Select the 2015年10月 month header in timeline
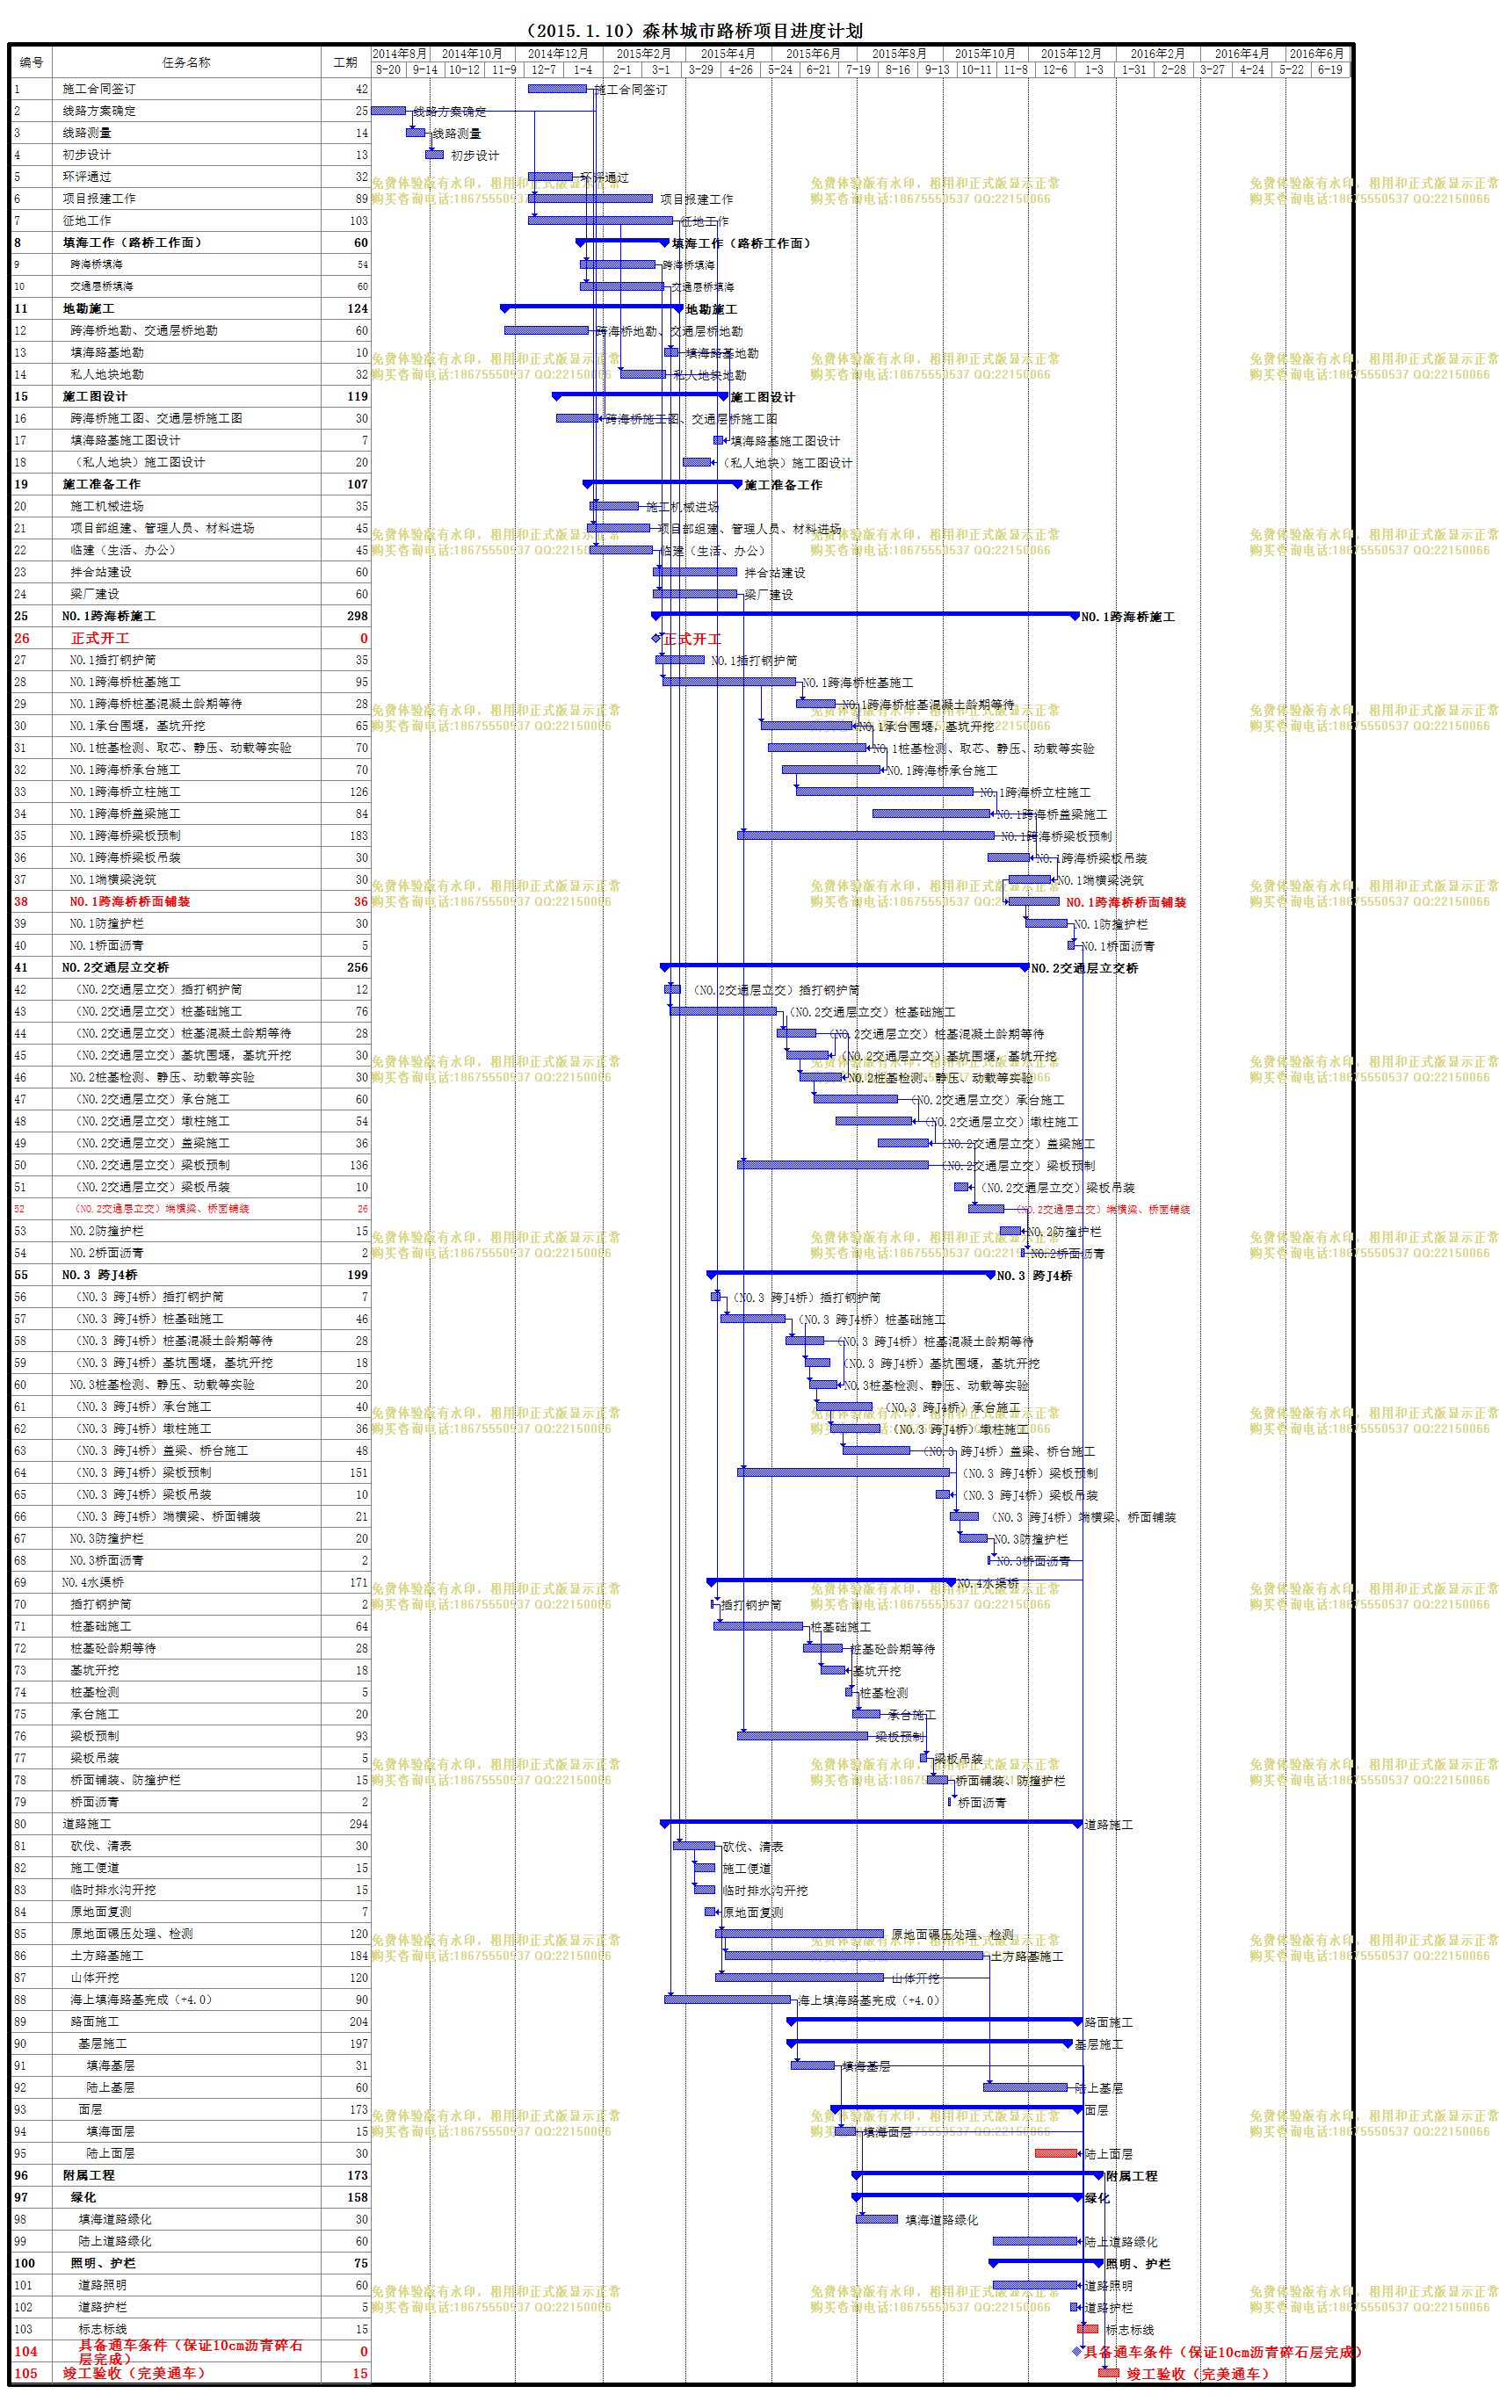The width and height of the screenshot is (1499, 2401). tap(984, 54)
